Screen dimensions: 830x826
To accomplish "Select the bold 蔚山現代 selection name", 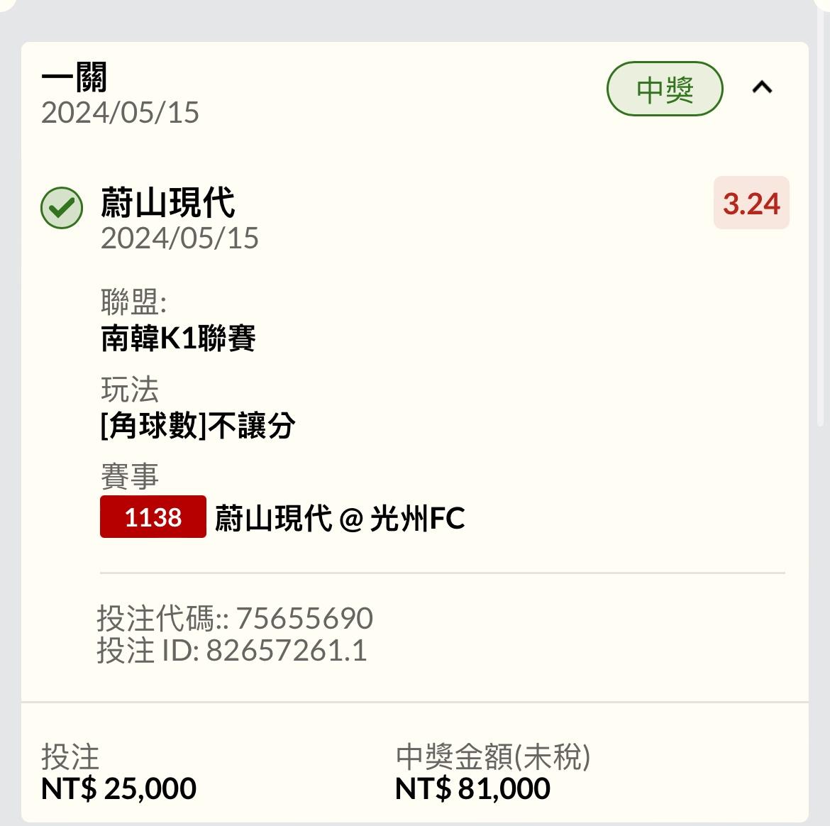I will point(168,203).
